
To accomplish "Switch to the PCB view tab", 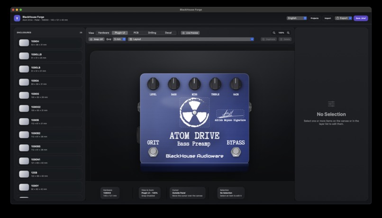I will pos(136,33).
